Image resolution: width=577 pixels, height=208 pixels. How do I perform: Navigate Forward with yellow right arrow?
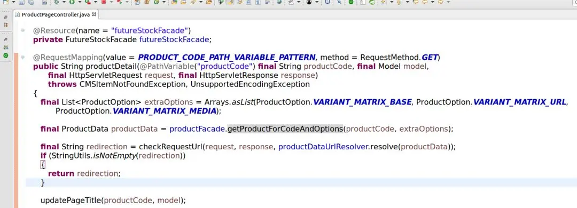440,2
